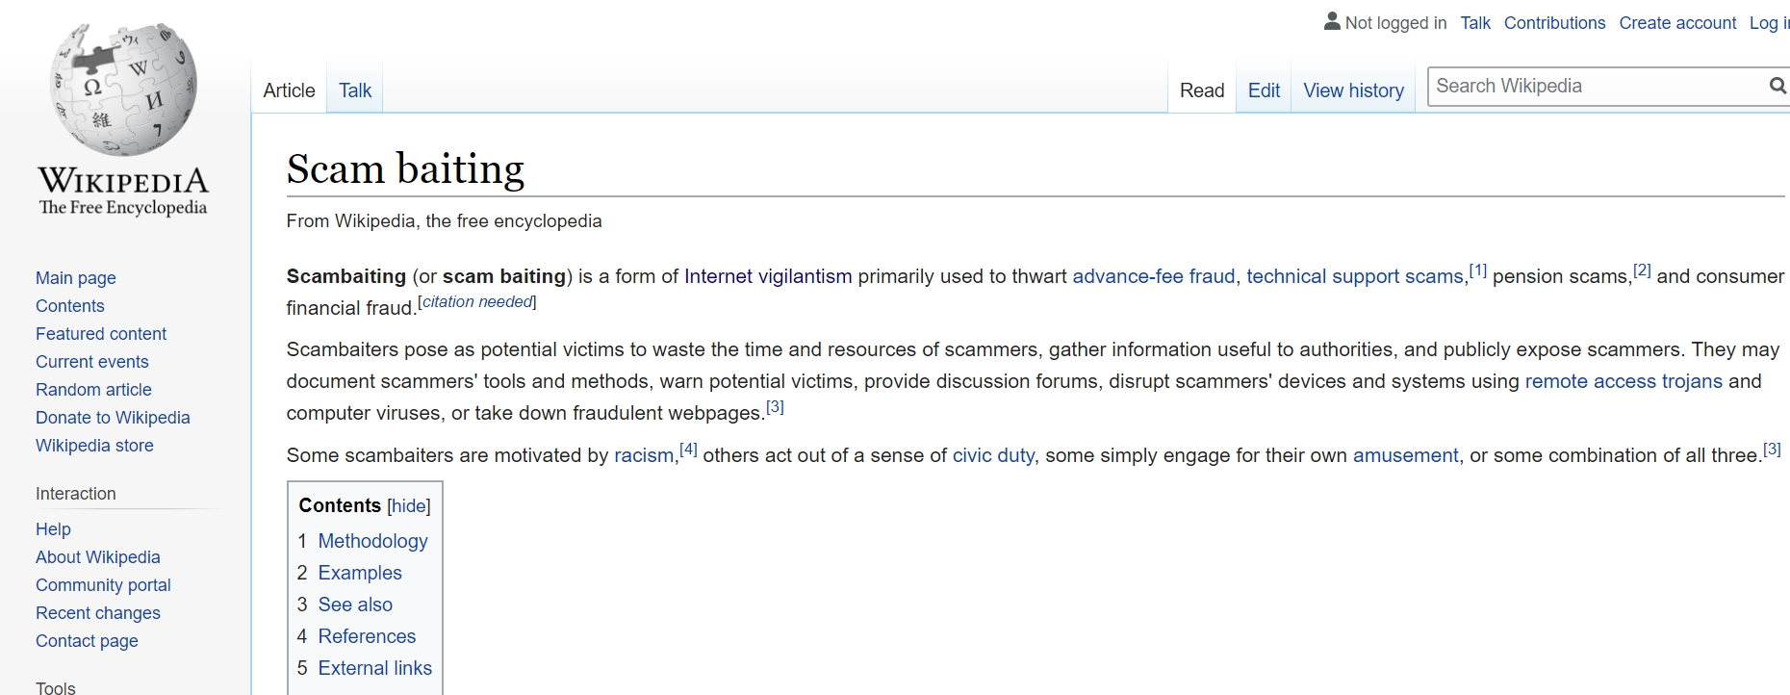Screen dimensions: 1790x695
Task: Open the Edit tab
Action: (1264, 90)
